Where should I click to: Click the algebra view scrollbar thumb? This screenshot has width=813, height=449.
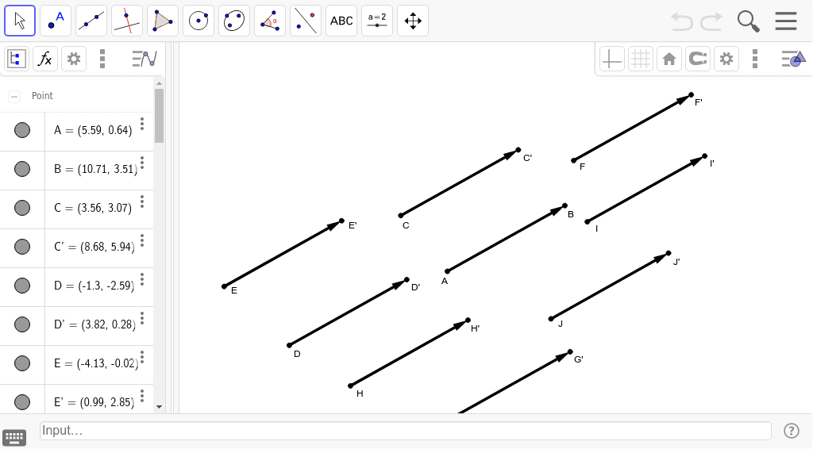point(159,116)
